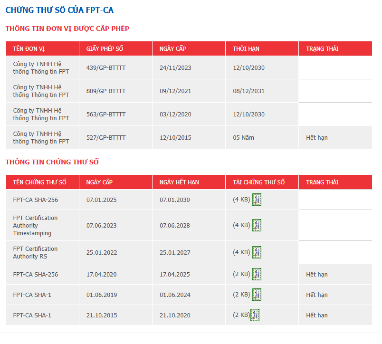Select issue date 09/12/2021

(x=175, y=91)
